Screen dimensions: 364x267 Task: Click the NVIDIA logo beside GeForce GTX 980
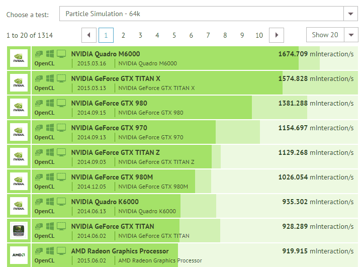(19, 108)
